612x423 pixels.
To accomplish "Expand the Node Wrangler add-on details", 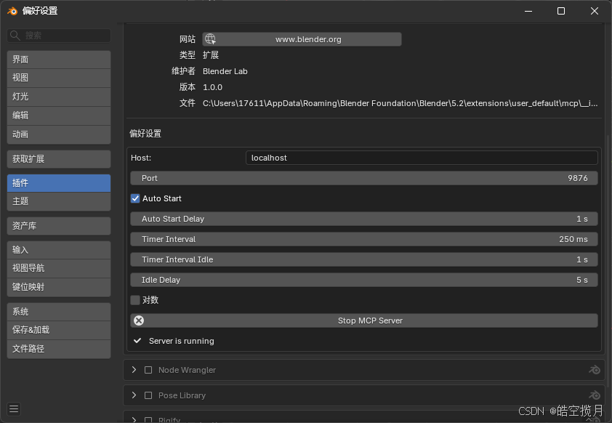I will coord(134,369).
